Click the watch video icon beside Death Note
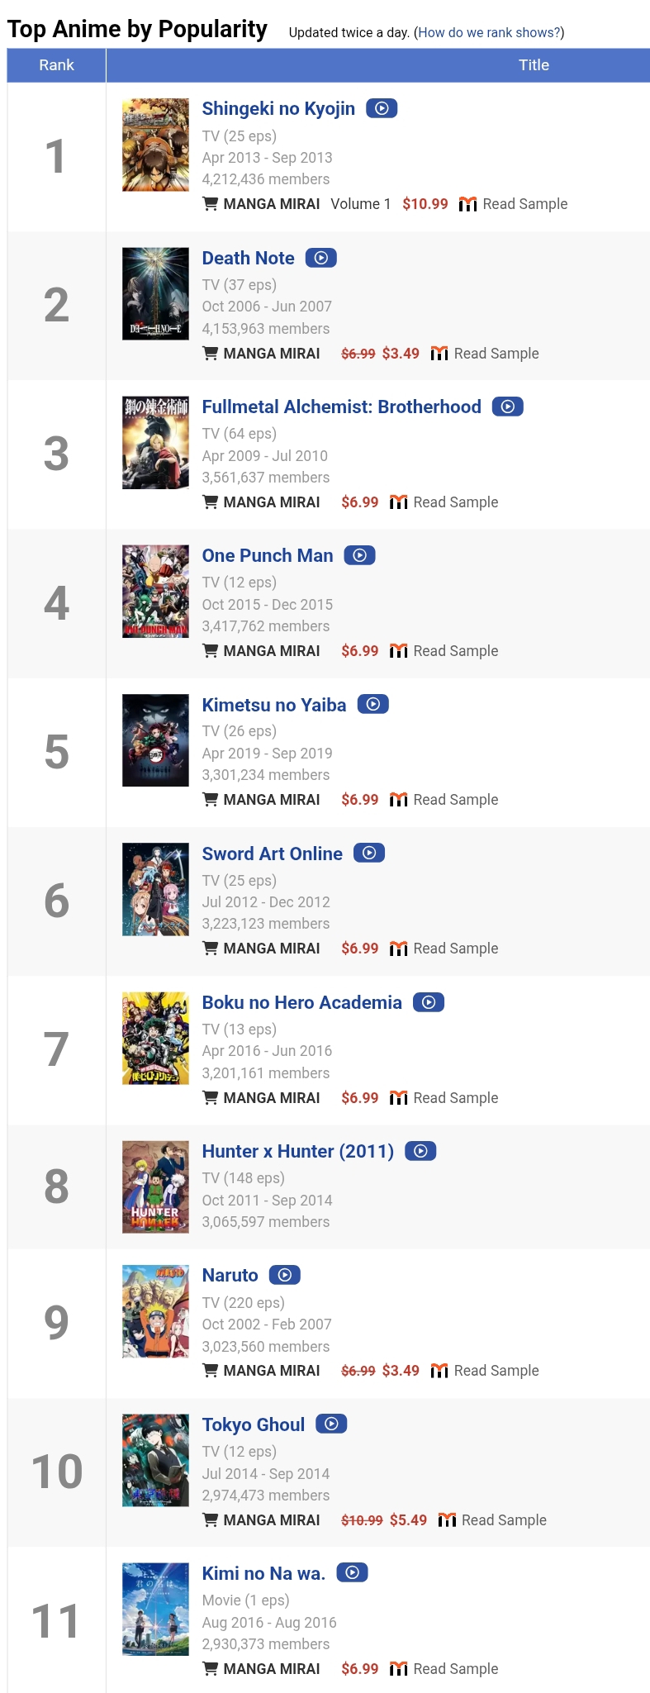 pos(320,258)
